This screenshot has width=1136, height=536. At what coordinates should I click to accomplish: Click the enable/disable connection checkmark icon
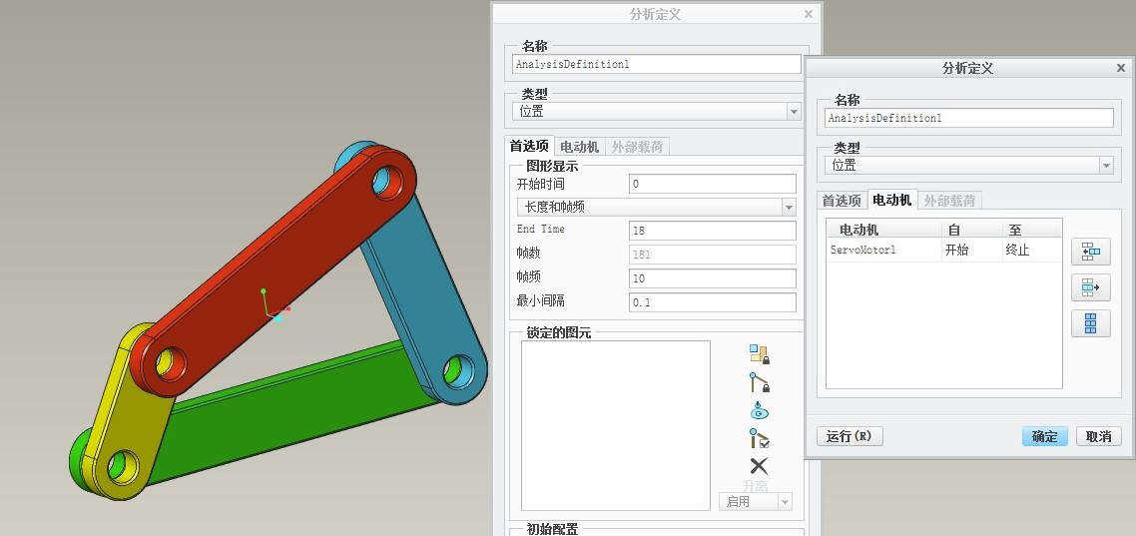(759, 438)
